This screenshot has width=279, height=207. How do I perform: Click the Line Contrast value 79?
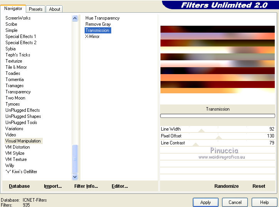click(x=272, y=143)
